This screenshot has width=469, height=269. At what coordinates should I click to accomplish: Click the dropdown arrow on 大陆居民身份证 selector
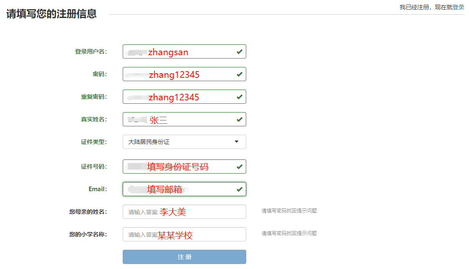click(x=237, y=142)
